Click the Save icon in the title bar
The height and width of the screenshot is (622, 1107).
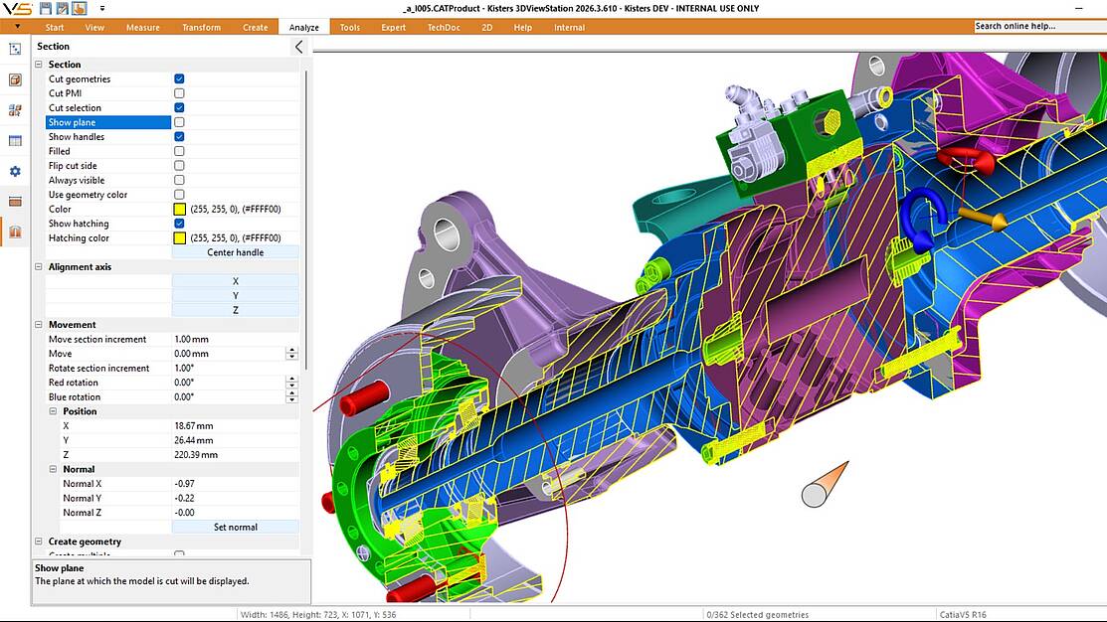pos(46,9)
